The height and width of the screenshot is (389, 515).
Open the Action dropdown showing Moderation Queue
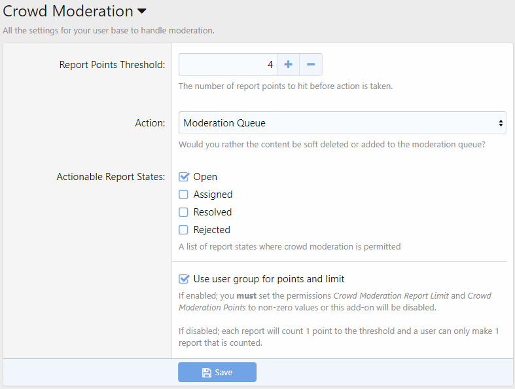[x=342, y=123]
